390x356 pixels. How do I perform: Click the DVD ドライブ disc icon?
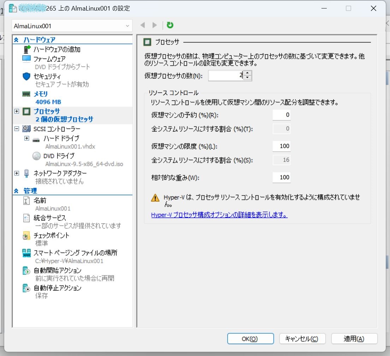(x=36, y=156)
